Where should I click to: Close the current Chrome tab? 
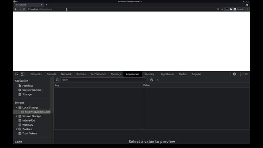point(42,5)
